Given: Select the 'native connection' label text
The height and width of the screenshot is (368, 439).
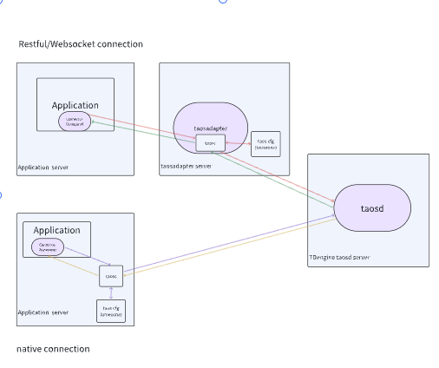Looking at the screenshot, I should pos(53,349).
